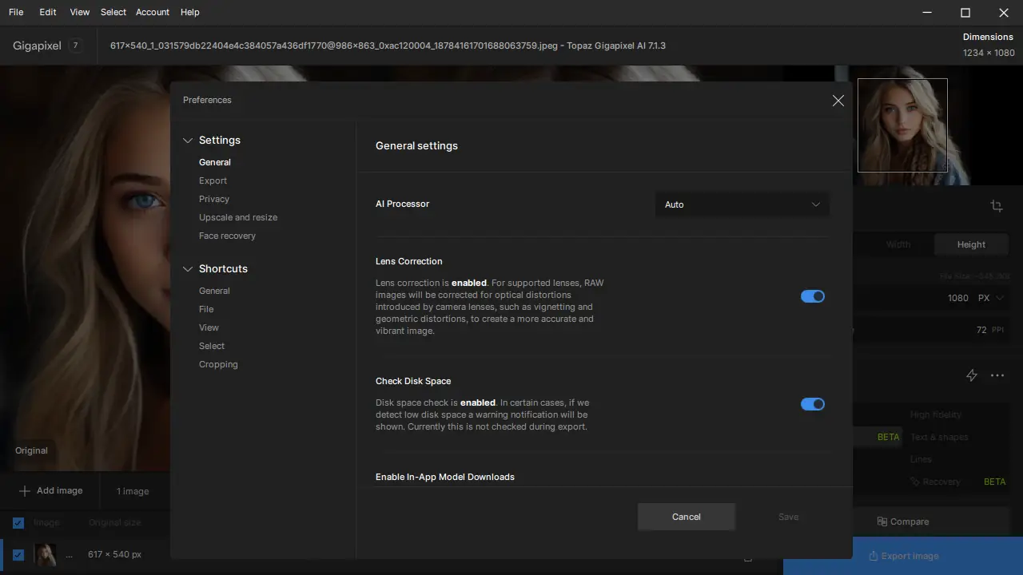Click the Lens Correction heading
This screenshot has height=575, width=1023.
tap(409, 261)
